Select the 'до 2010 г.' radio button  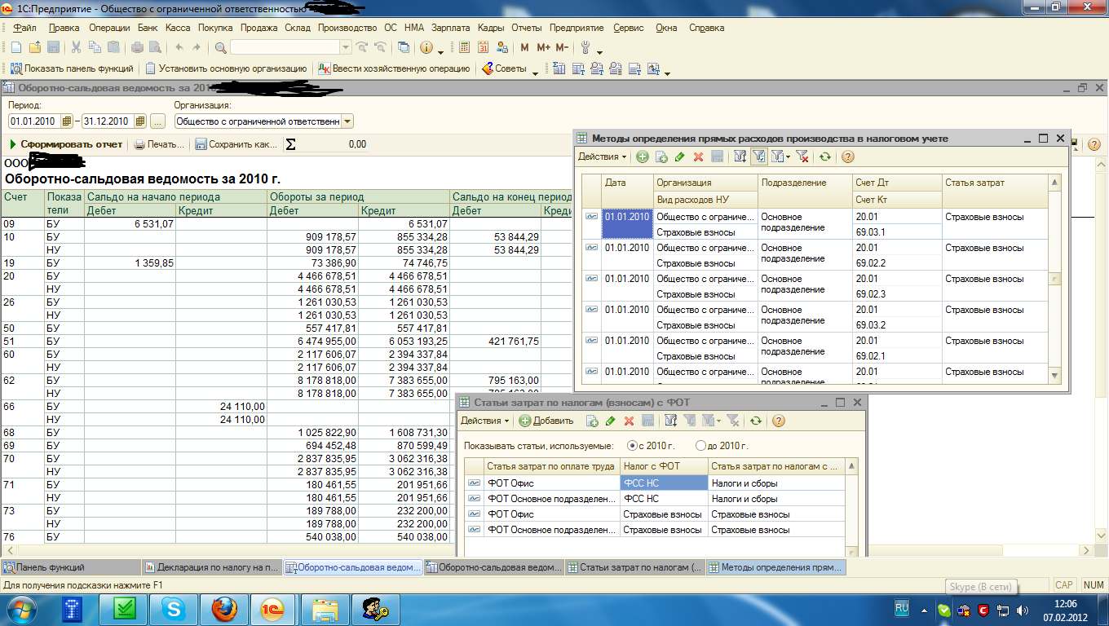click(700, 446)
